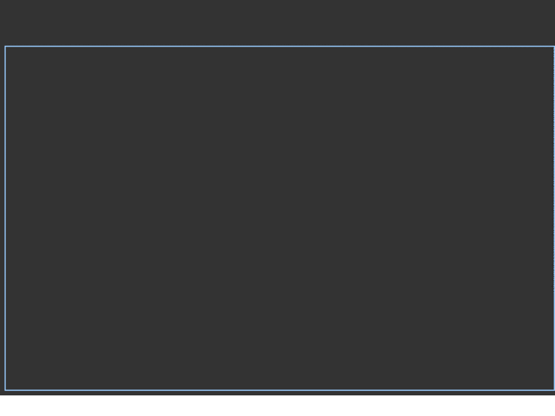Select the dark header area above the panel
555x416 pixels.
(278, 23)
